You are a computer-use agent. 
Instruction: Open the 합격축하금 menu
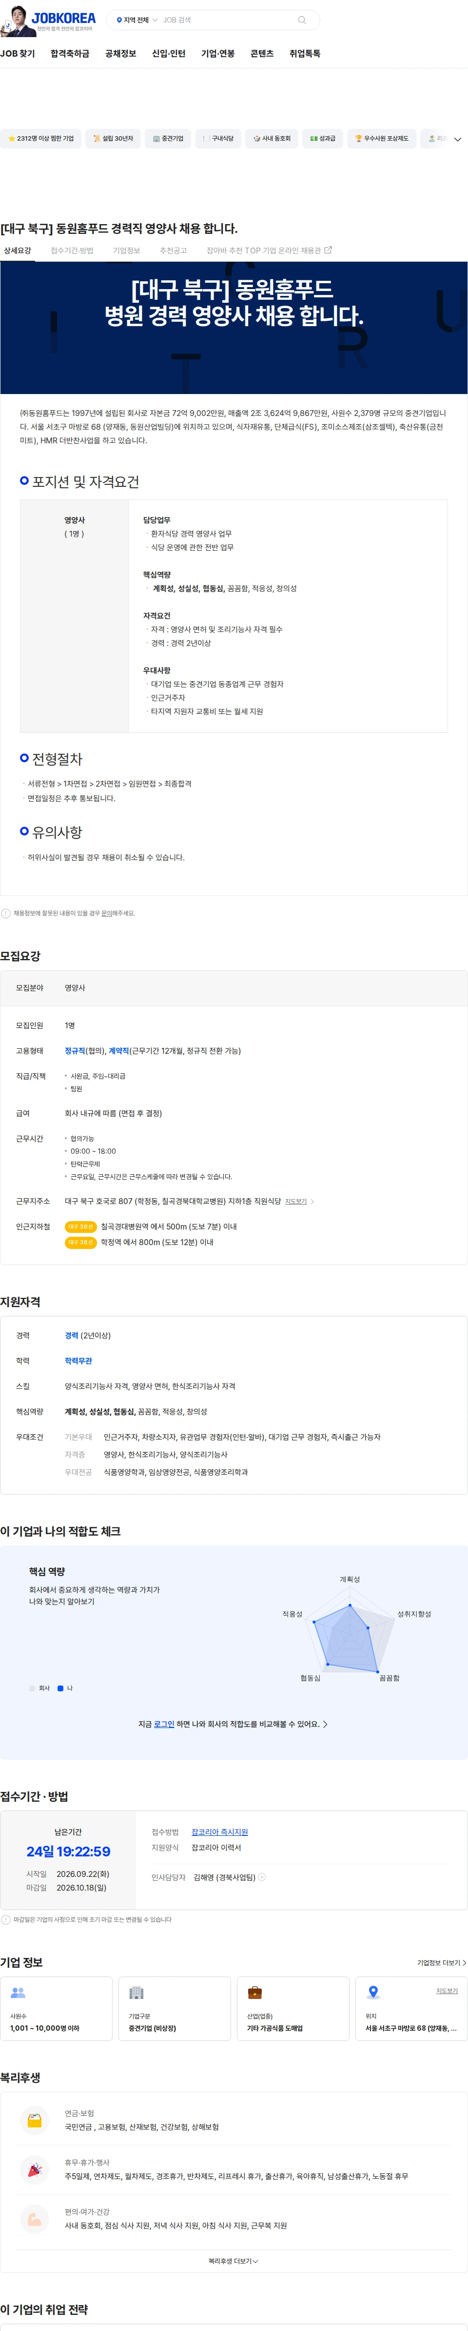tap(70, 53)
